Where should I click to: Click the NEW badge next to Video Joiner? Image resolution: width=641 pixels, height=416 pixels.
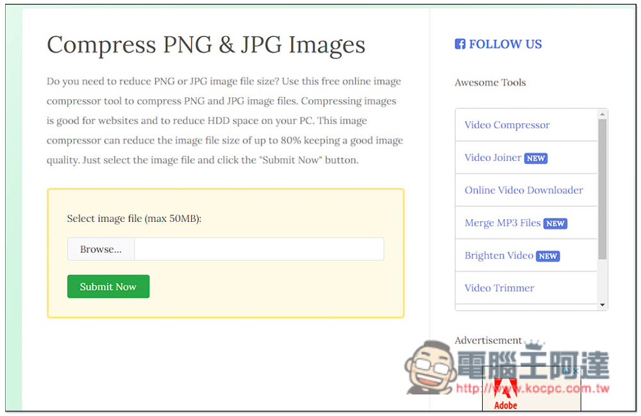point(535,158)
